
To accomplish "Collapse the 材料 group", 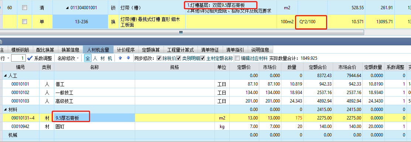I will point(6,110).
